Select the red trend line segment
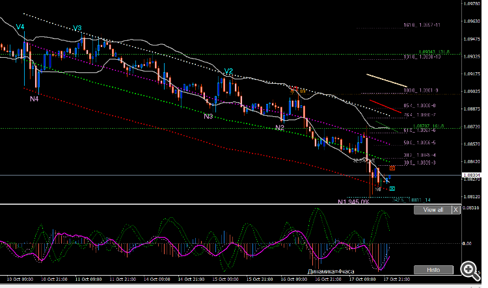 pyautogui.click(x=385, y=107)
